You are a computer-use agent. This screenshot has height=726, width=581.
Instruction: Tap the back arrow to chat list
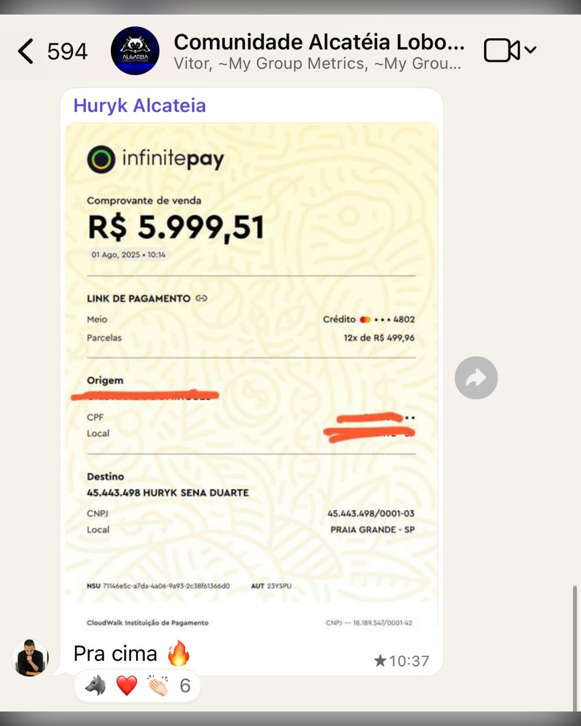pos(26,52)
